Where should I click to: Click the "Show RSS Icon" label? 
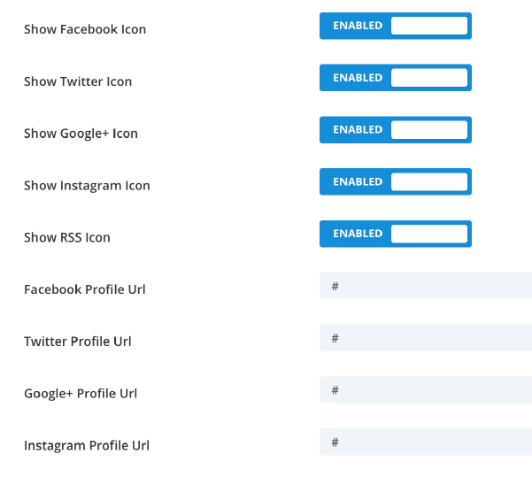pyautogui.click(x=67, y=237)
